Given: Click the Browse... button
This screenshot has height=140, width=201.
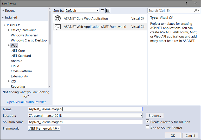Looking at the screenshot, I should pyautogui.click(x=155, y=116).
